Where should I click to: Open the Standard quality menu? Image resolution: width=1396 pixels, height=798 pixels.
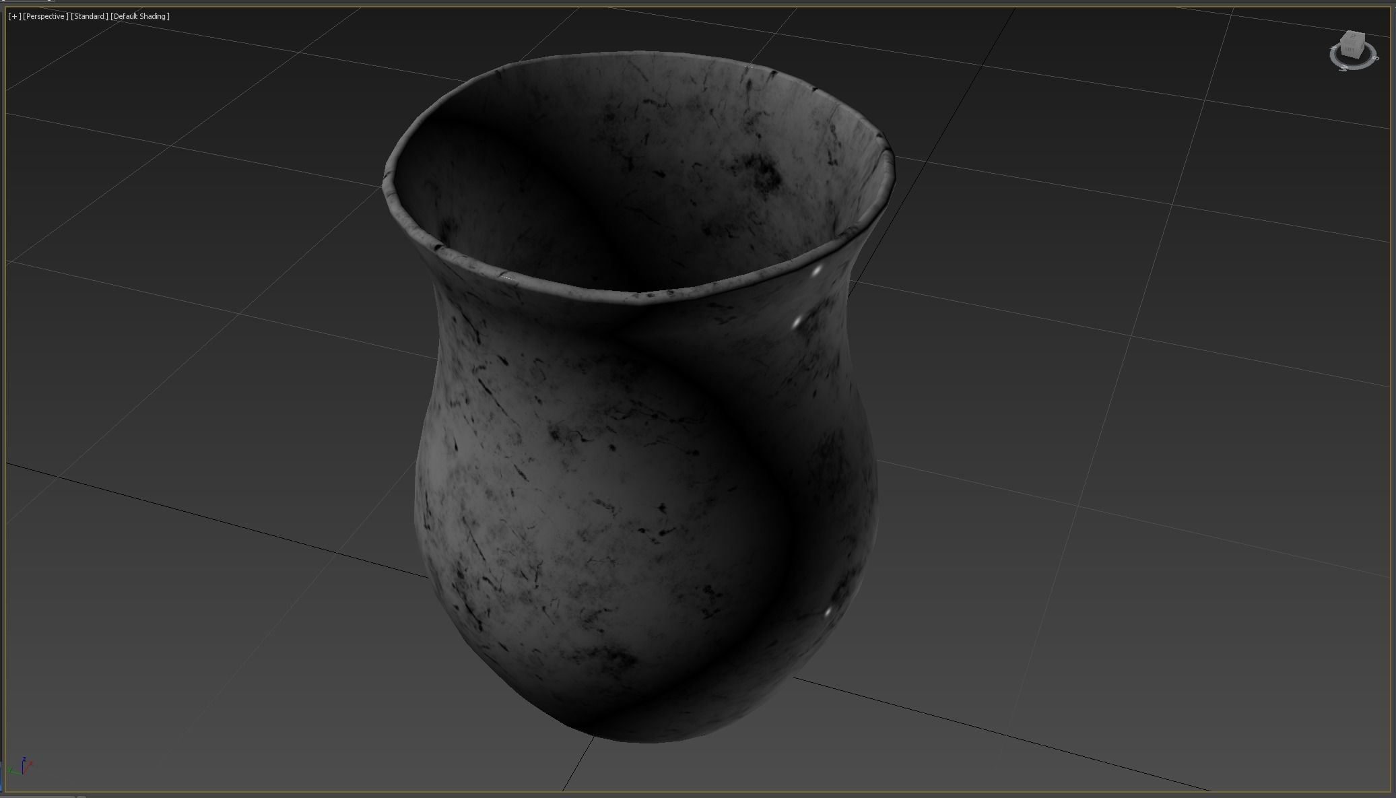(x=89, y=16)
